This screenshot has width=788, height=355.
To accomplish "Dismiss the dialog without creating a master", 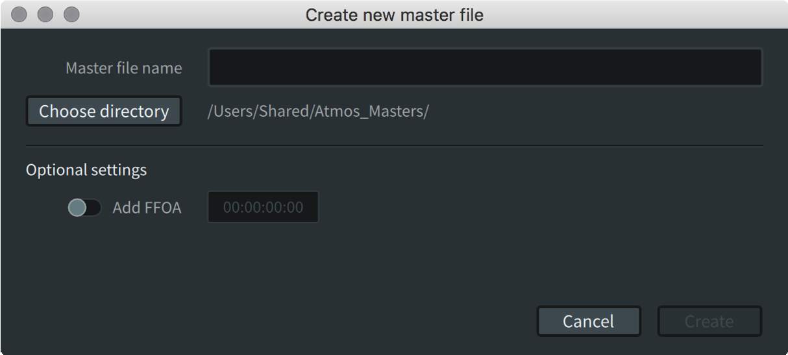I will point(588,321).
